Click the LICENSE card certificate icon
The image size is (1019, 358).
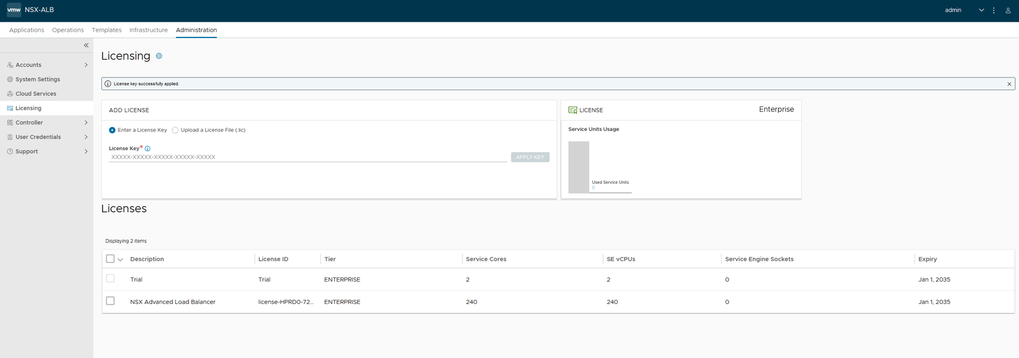(573, 110)
